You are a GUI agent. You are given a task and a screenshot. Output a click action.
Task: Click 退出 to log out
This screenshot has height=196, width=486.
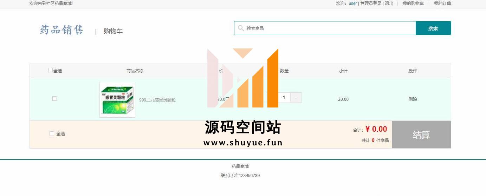pos(389,4)
